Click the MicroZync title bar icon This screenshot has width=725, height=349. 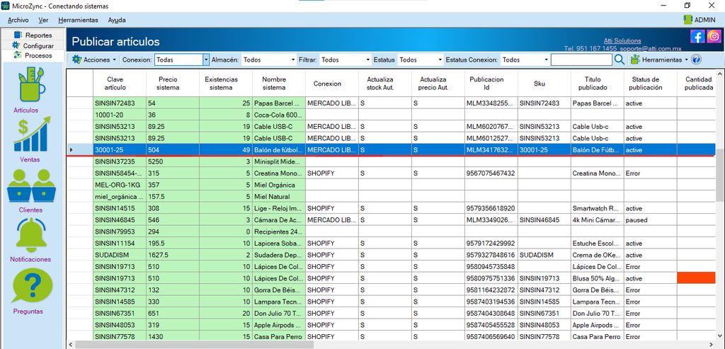tap(6, 6)
